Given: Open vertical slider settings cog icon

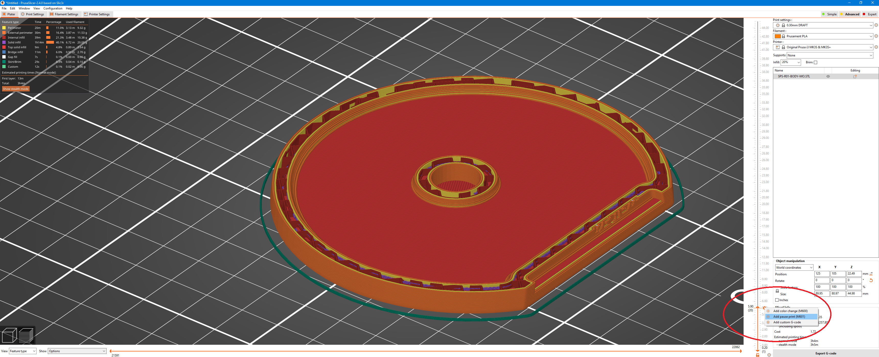Looking at the screenshot, I should (x=769, y=355).
